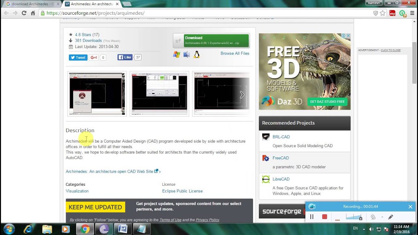The width and height of the screenshot is (418, 235).
Task: Click the Mac platform icon
Action: click(x=186, y=55)
